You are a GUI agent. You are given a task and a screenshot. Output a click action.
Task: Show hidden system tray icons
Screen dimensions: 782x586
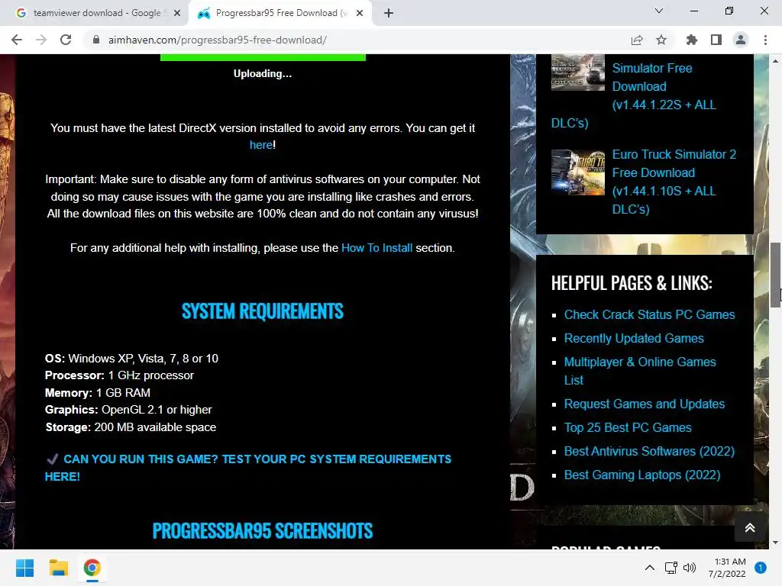click(x=649, y=568)
